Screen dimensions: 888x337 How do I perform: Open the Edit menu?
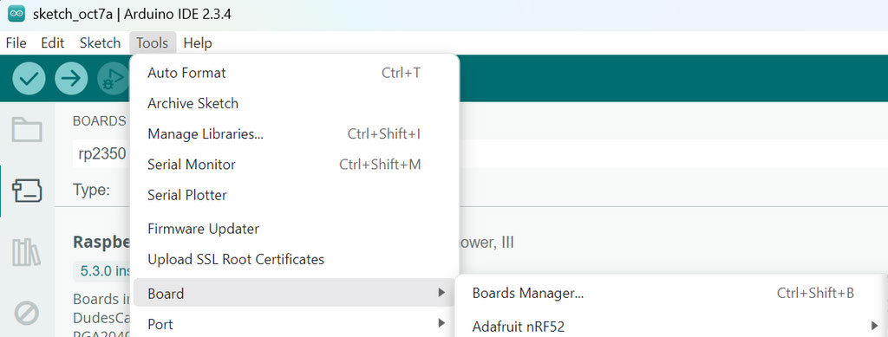pyautogui.click(x=53, y=43)
